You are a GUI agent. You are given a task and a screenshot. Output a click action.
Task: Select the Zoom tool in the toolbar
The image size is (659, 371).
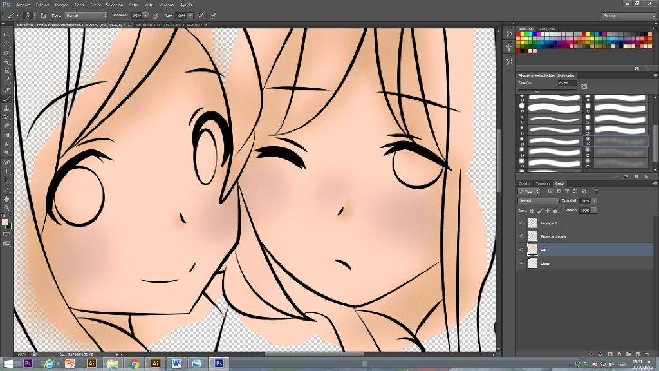click(6, 208)
